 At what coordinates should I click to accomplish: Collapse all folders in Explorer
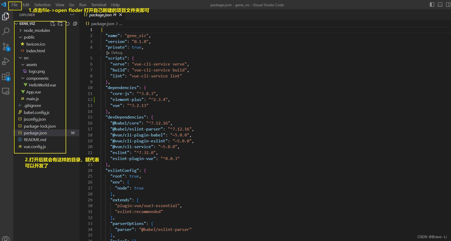tap(75, 24)
